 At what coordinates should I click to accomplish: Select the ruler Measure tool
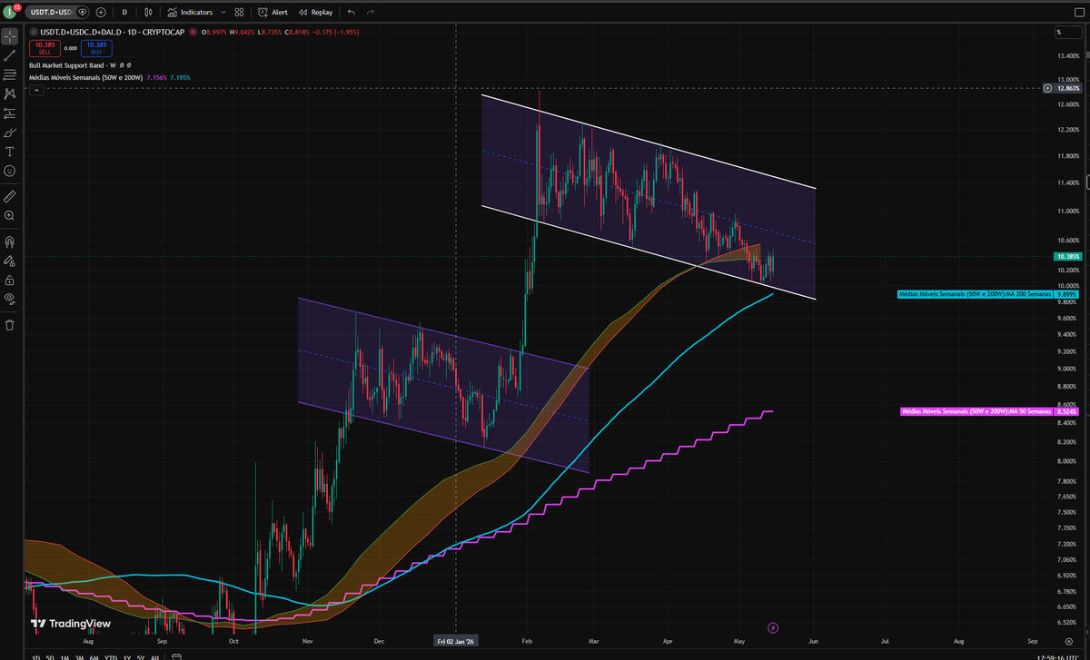pos(9,195)
